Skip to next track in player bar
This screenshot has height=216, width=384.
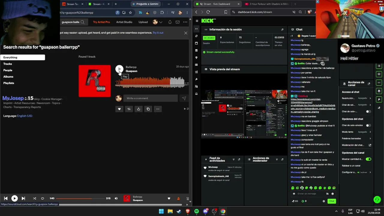click(23, 198)
